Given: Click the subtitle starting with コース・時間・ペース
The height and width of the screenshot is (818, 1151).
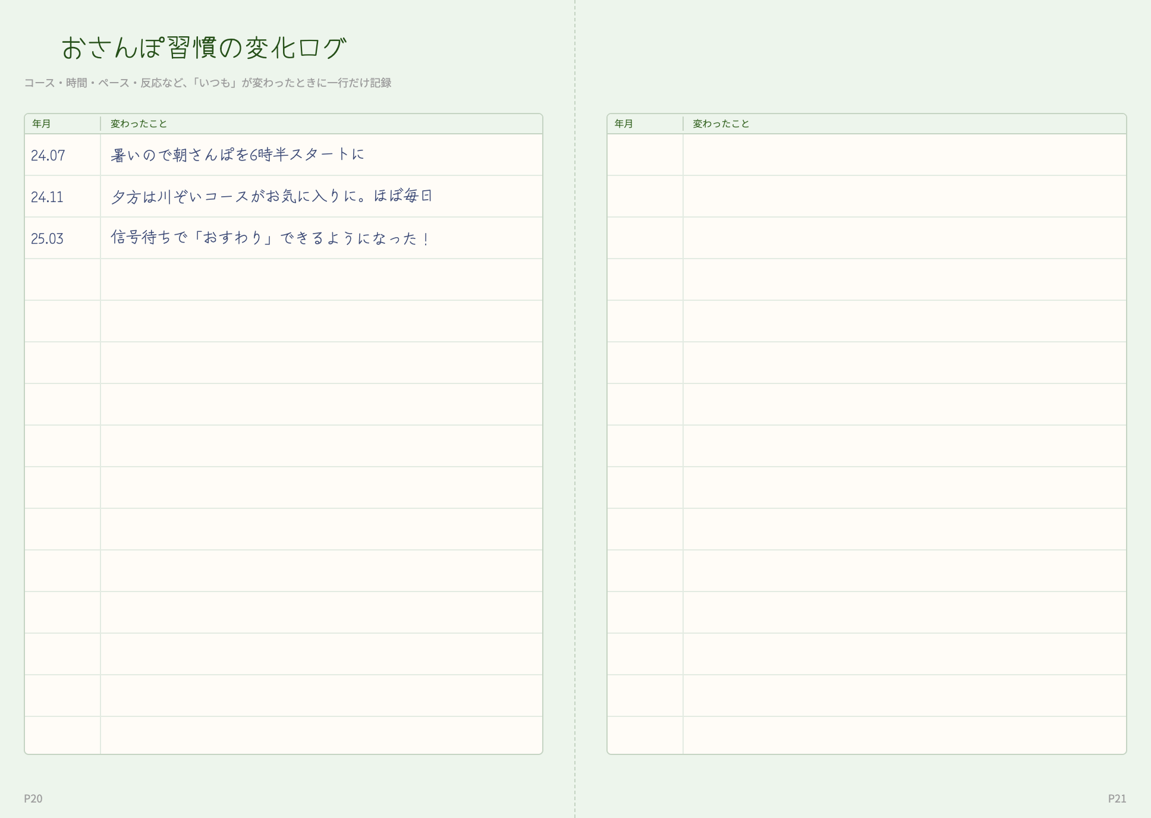Looking at the screenshot, I should point(207,83).
